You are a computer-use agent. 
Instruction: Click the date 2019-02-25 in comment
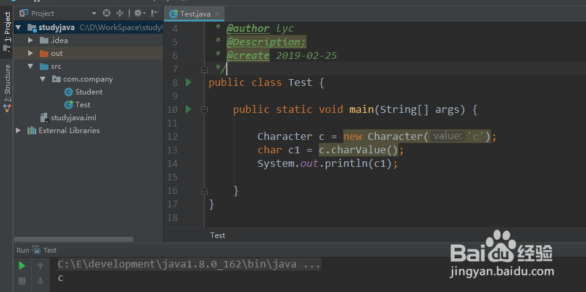(x=306, y=56)
